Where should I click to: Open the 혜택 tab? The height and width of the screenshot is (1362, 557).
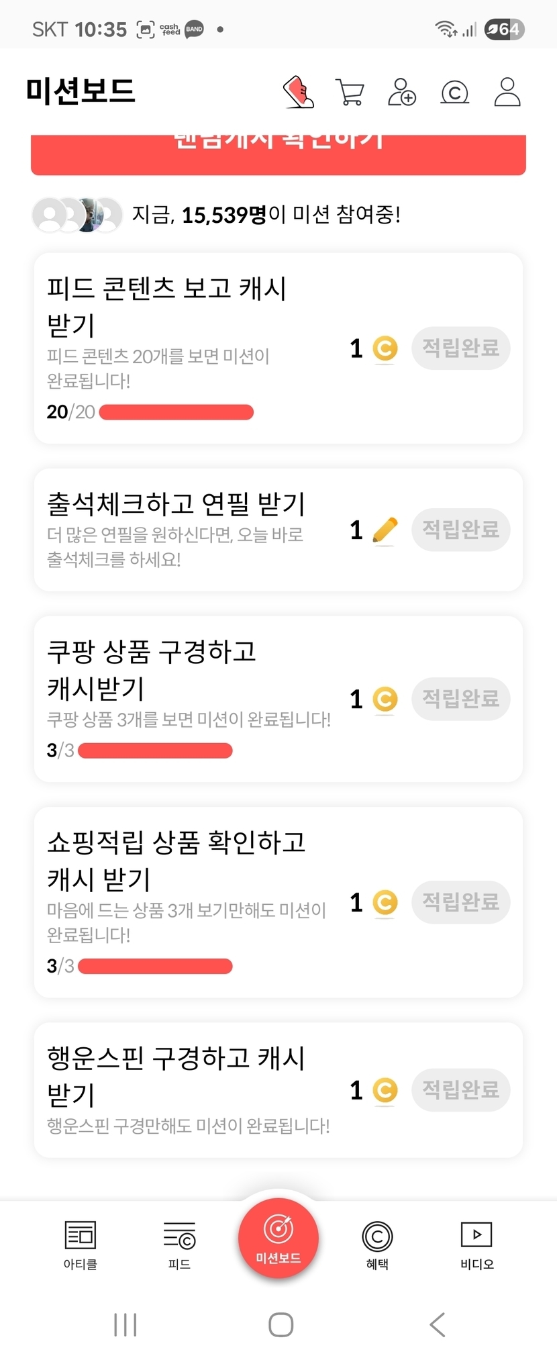pyautogui.click(x=377, y=1244)
